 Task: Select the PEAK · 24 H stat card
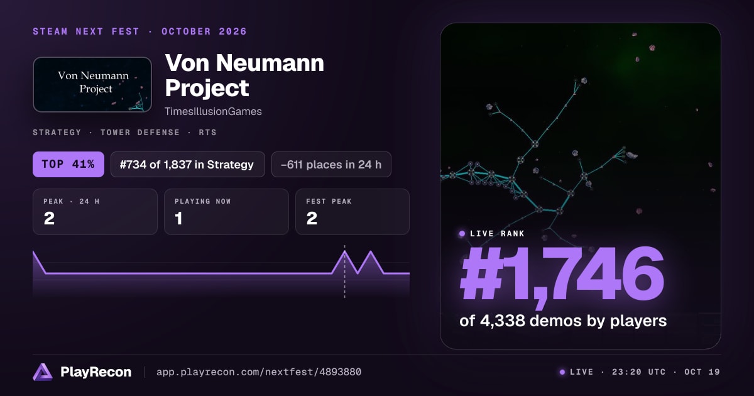(95, 212)
